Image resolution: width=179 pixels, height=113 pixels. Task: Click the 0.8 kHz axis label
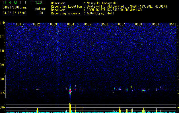click(3, 79)
